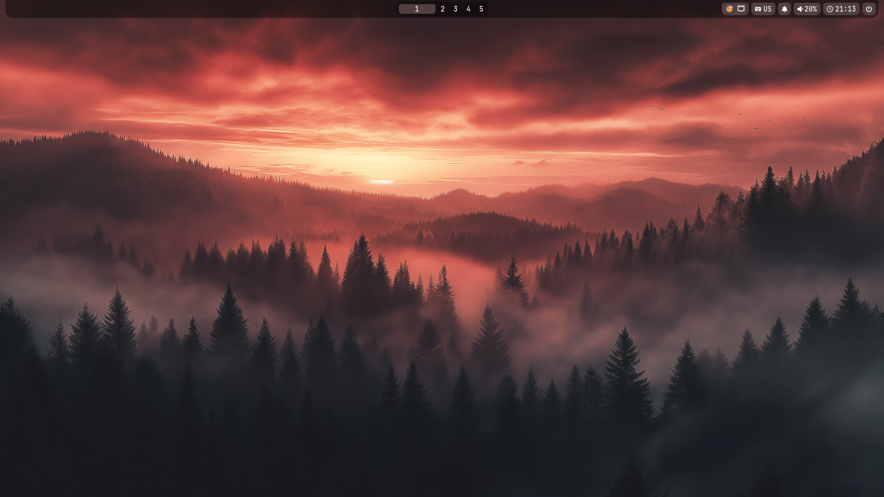
Task: Select the active workspace 1
Action: (417, 9)
